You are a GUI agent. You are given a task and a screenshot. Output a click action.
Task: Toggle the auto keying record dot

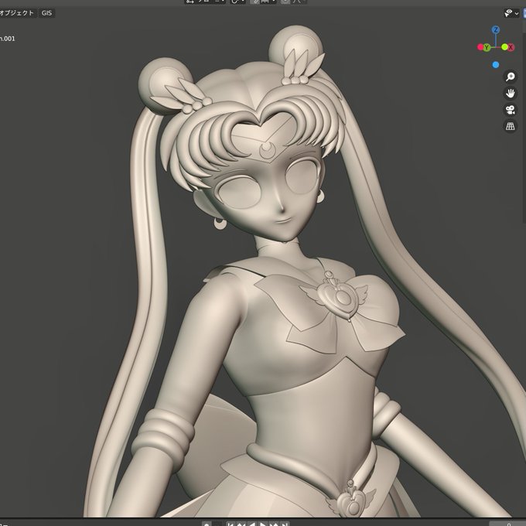point(207,524)
